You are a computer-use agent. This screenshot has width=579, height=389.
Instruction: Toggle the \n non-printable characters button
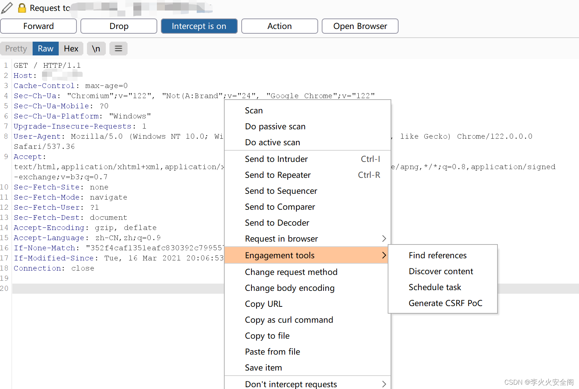(x=96, y=49)
